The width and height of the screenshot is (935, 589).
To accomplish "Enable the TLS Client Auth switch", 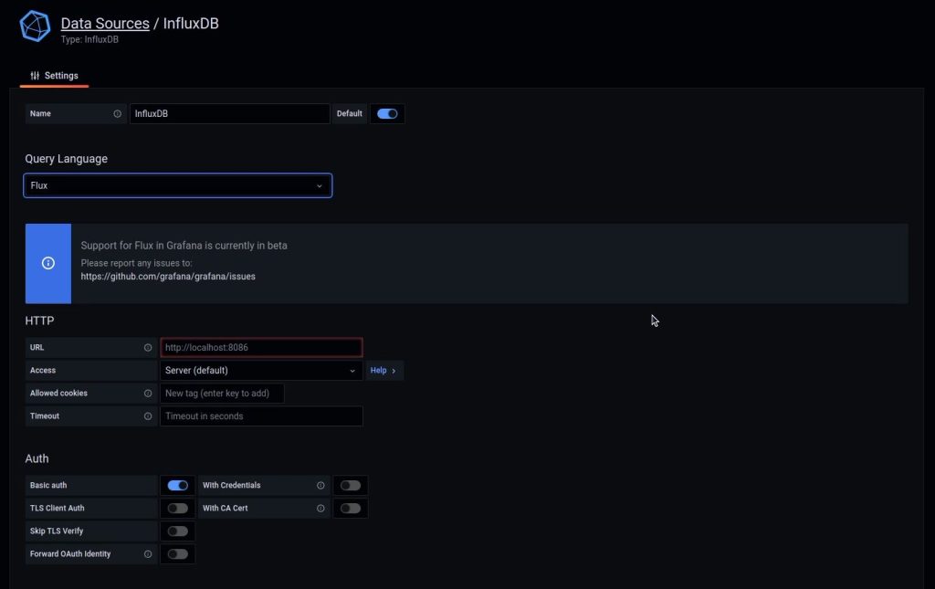I will [178, 509].
